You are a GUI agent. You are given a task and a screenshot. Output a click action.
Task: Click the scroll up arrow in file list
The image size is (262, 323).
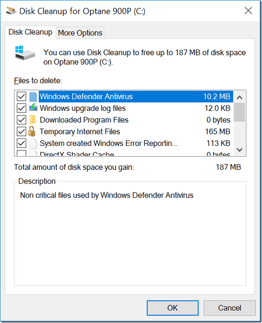[x=239, y=97]
